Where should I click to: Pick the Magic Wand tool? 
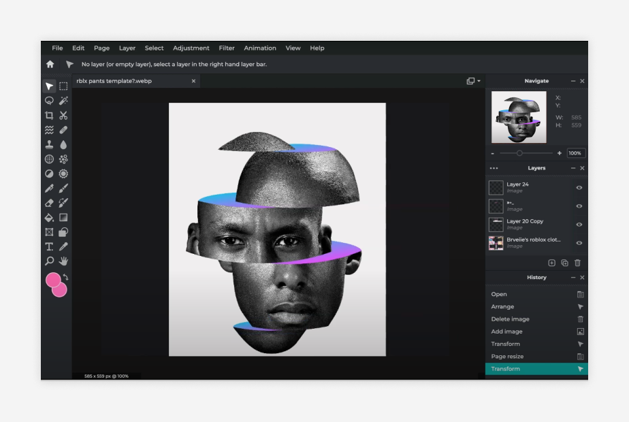click(63, 101)
